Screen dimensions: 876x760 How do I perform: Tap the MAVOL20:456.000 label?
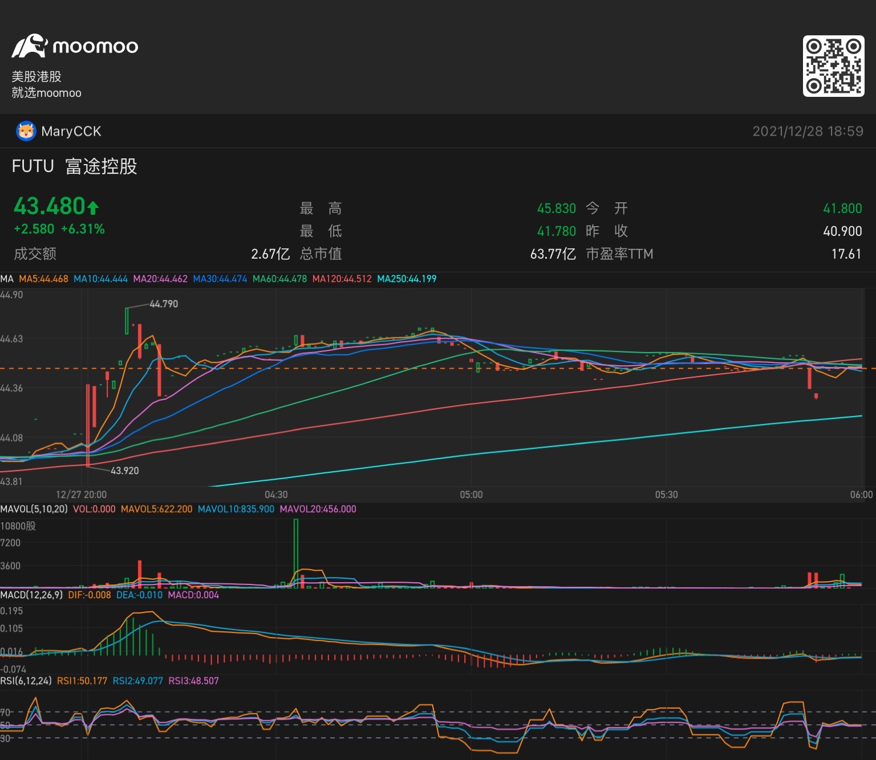coord(318,509)
